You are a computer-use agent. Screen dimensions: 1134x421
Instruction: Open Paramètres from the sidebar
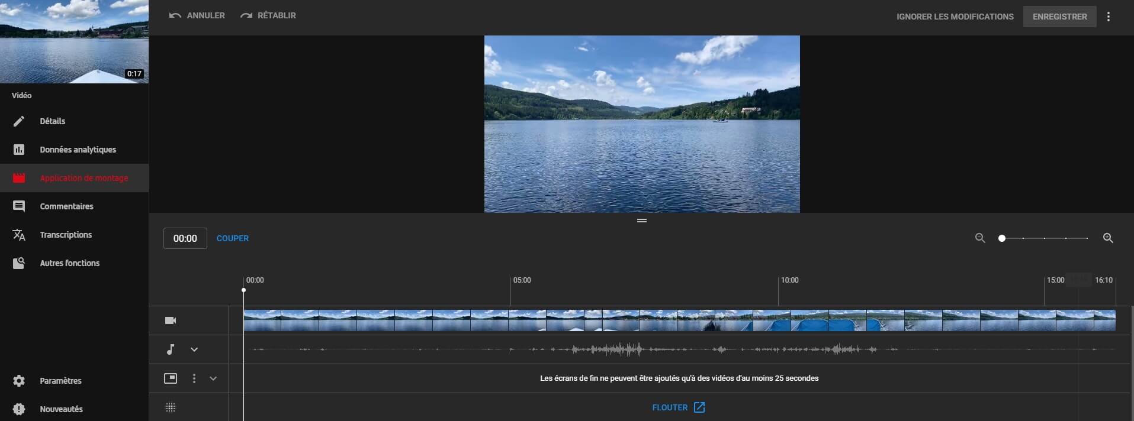coord(74,381)
